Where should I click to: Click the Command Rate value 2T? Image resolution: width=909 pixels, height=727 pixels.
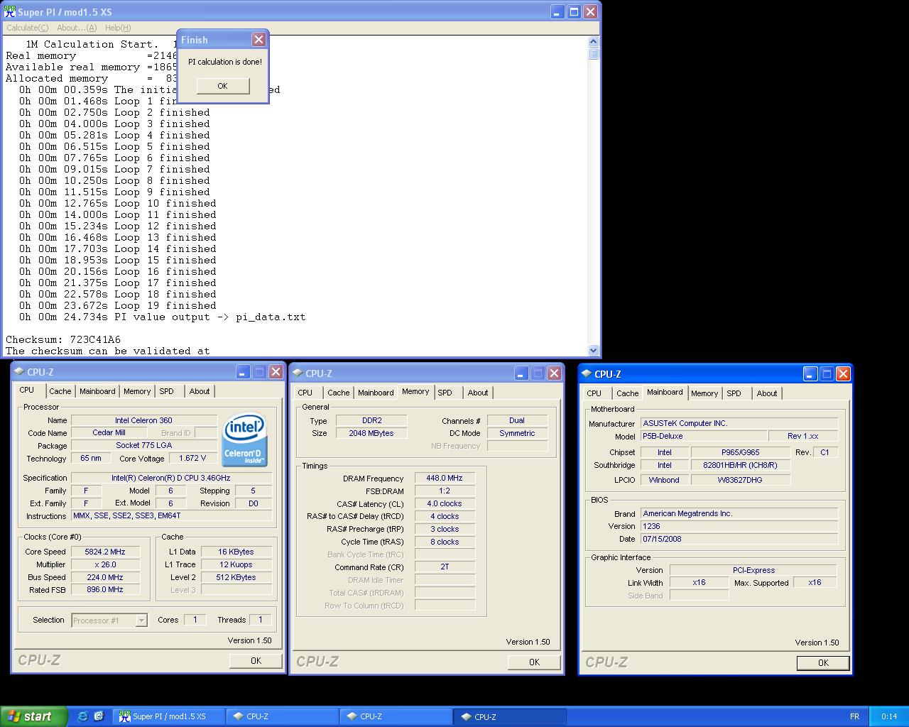[x=445, y=567]
